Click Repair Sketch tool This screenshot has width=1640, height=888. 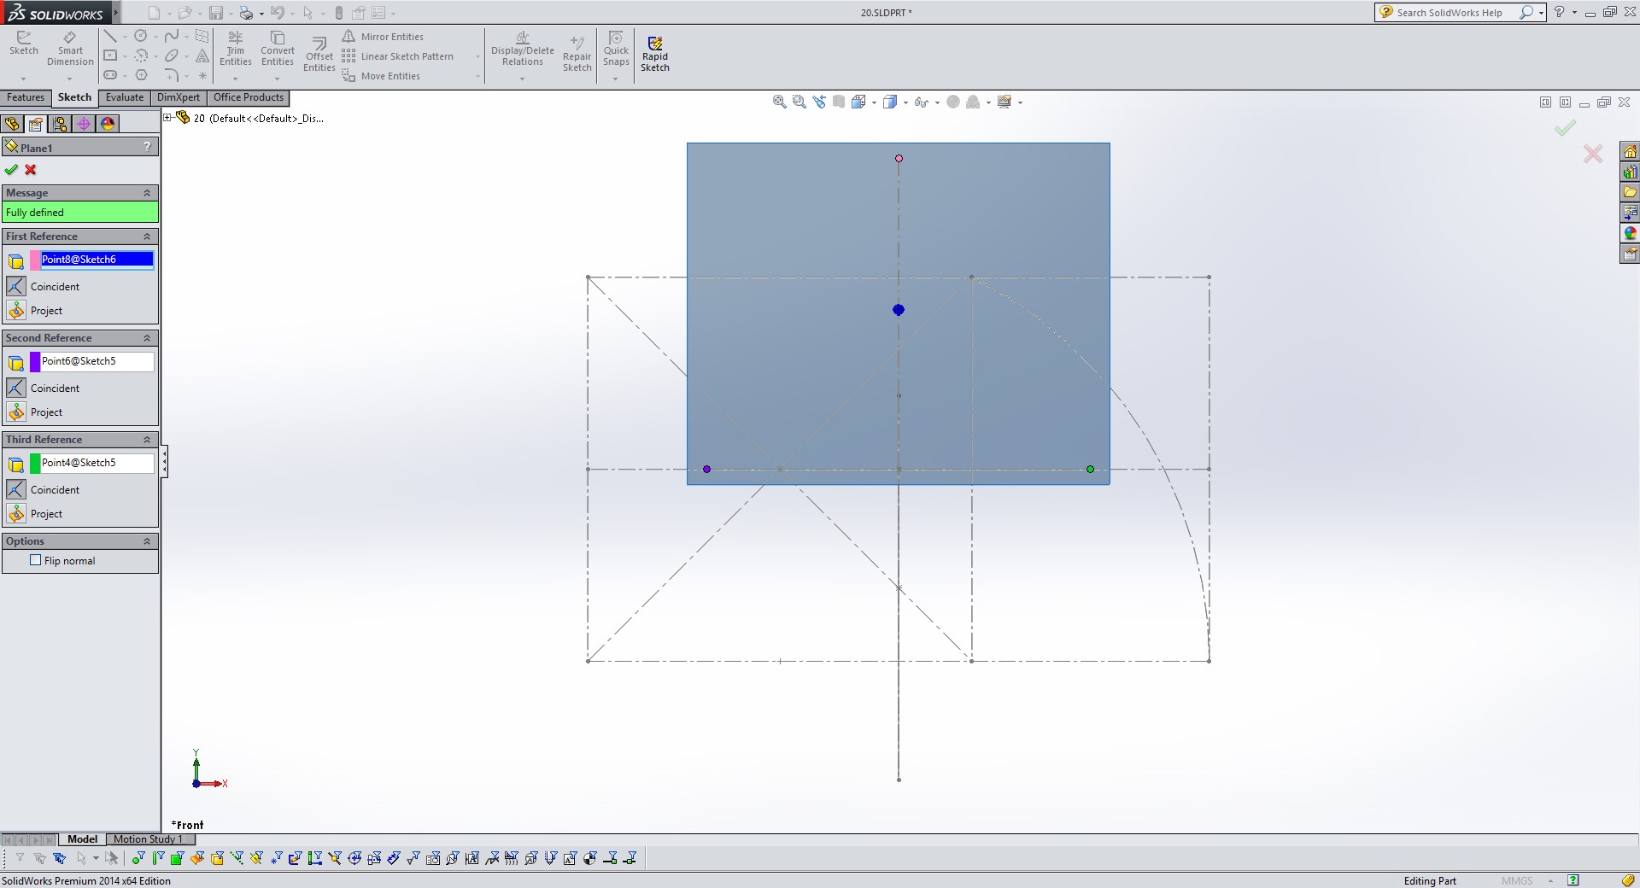coord(577,54)
